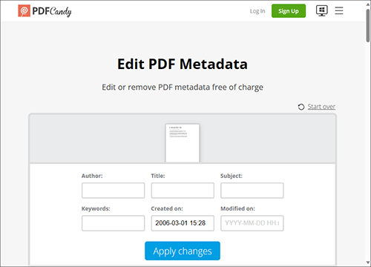Viewport: 371px width, 267px height.
Task: Click the Edit PDF Metadata heading
Action: [x=183, y=64]
